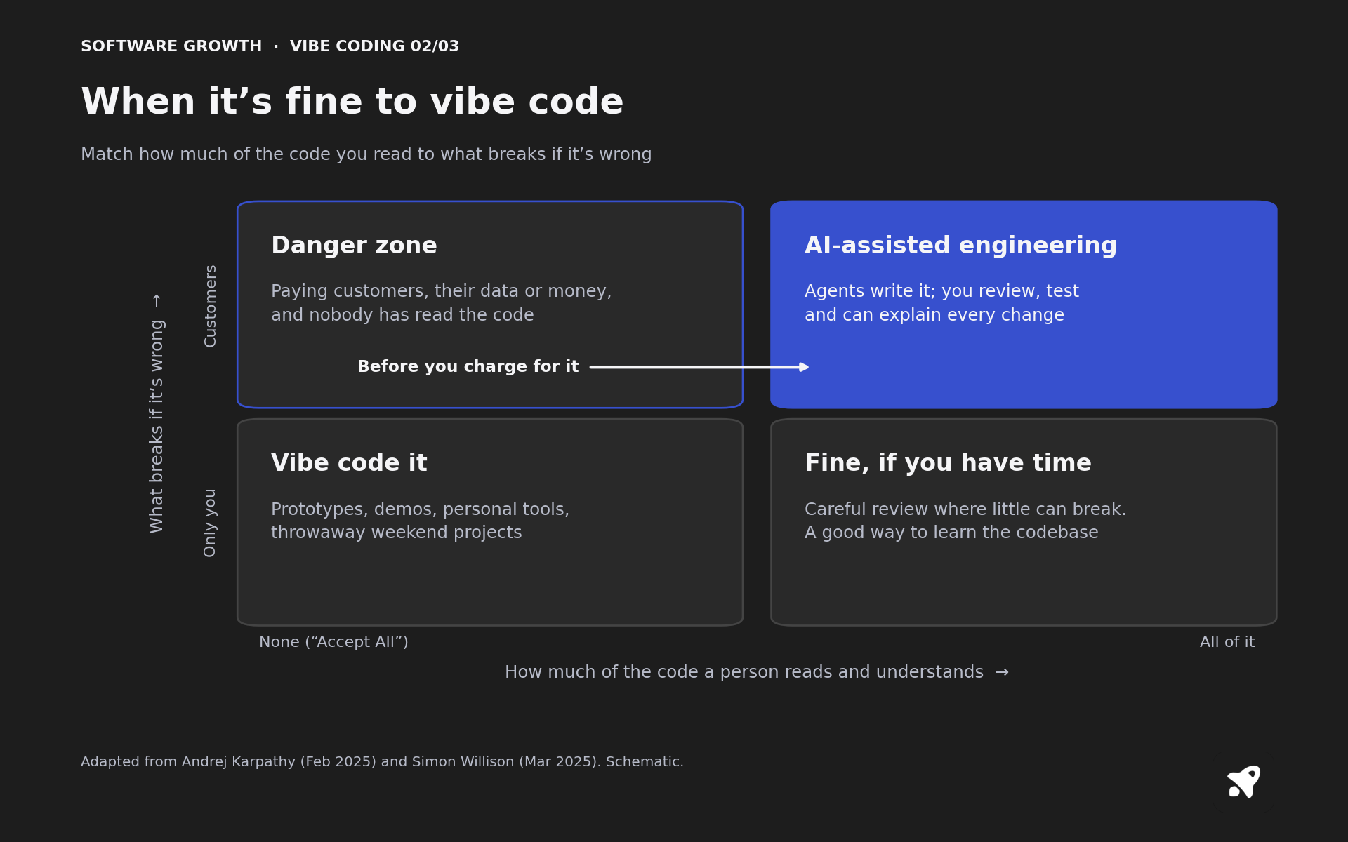Click the footnote crediting Karpathy and Willison

pyautogui.click(x=382, y=762)
